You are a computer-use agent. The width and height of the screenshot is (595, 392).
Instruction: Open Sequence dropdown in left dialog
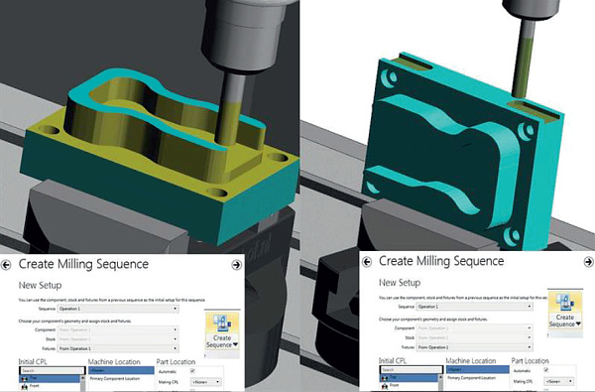(x=118, y=309)
